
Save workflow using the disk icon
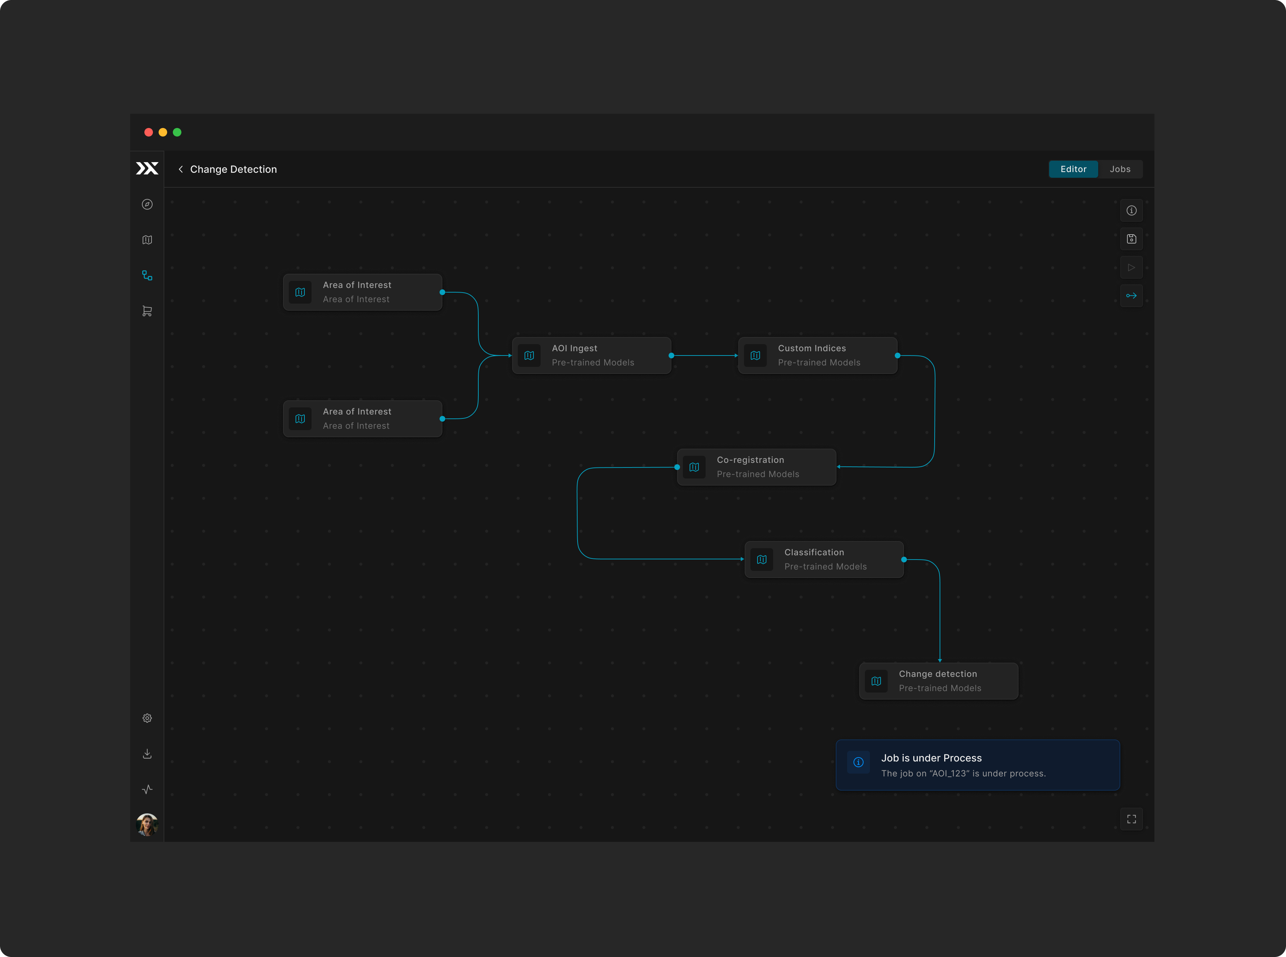(1131, 239)
